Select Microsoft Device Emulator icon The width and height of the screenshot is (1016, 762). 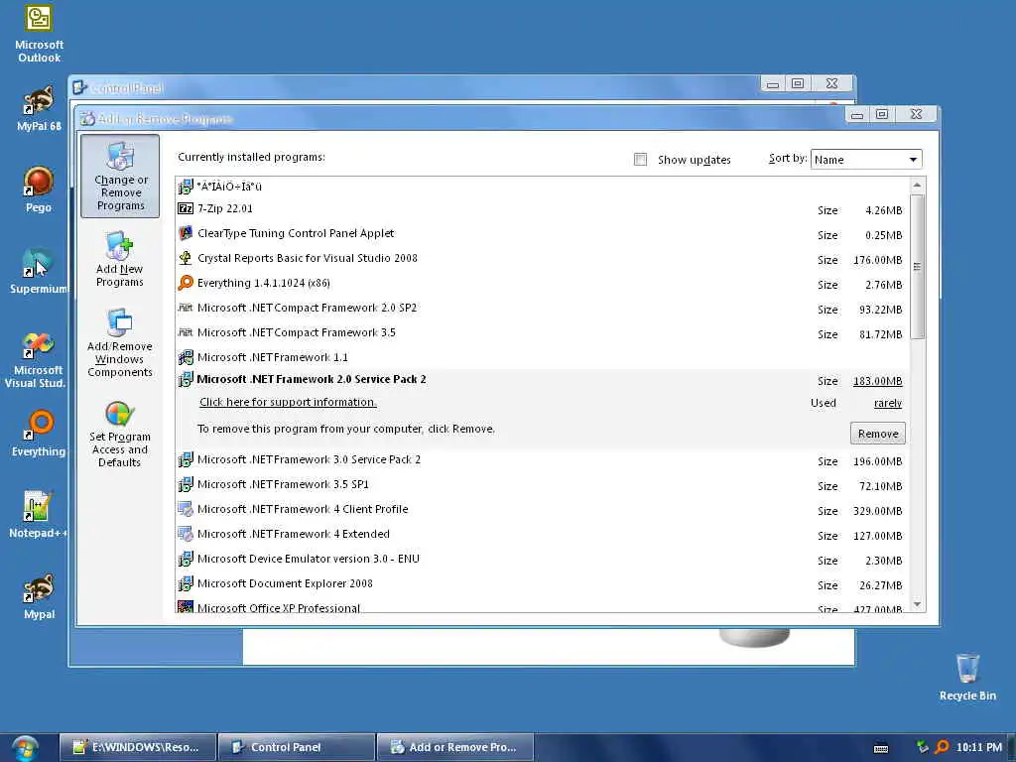pyautogui.click(x=186, y=559)
